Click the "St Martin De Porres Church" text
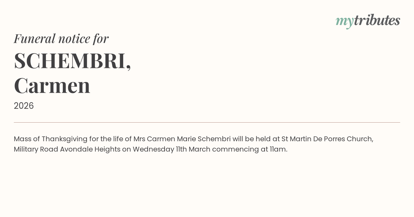This screenshot has height=217, width=414. (327, 139)
